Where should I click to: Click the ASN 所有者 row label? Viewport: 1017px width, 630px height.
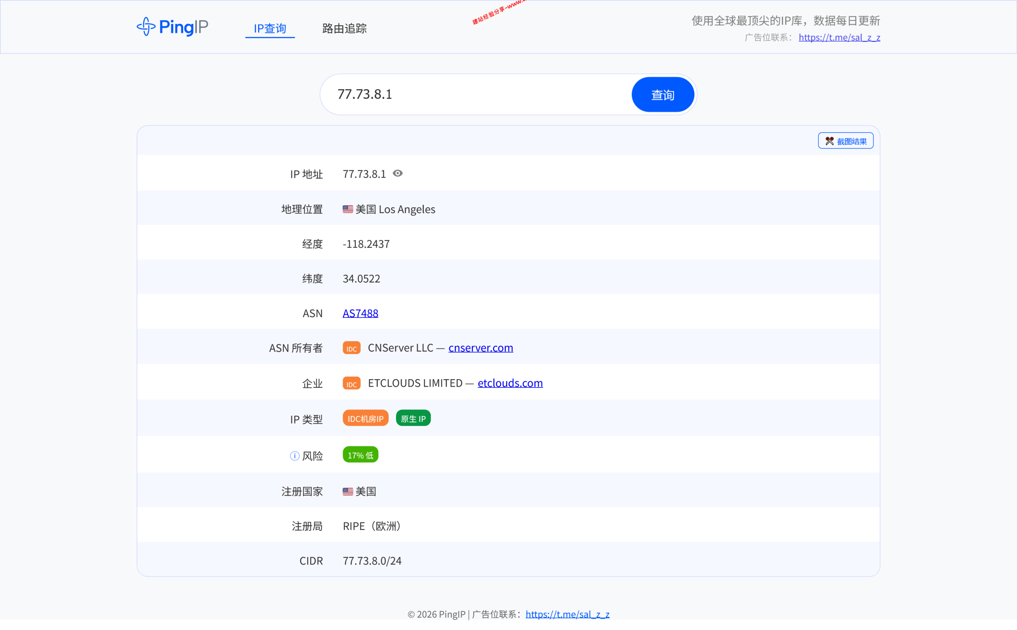[296, 348]
